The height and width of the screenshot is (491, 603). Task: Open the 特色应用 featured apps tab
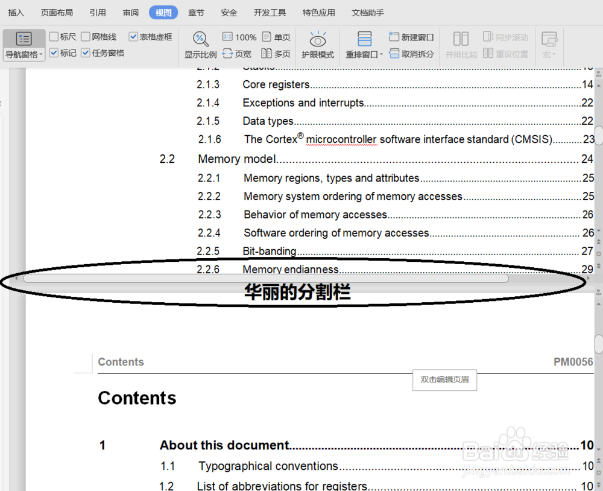click(319, 13)
